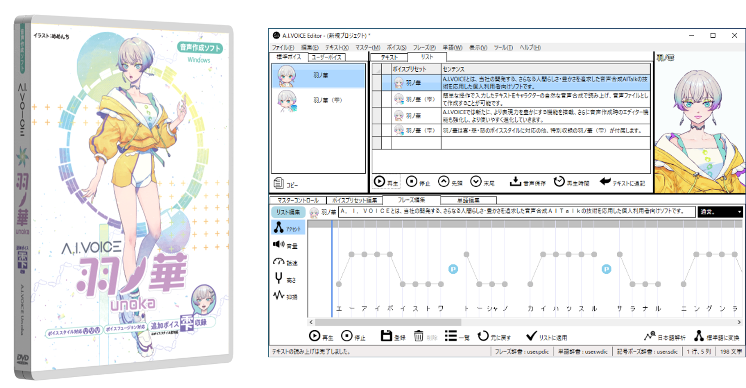
Task: Open the テキスト(X) menu
Action: 337,47
